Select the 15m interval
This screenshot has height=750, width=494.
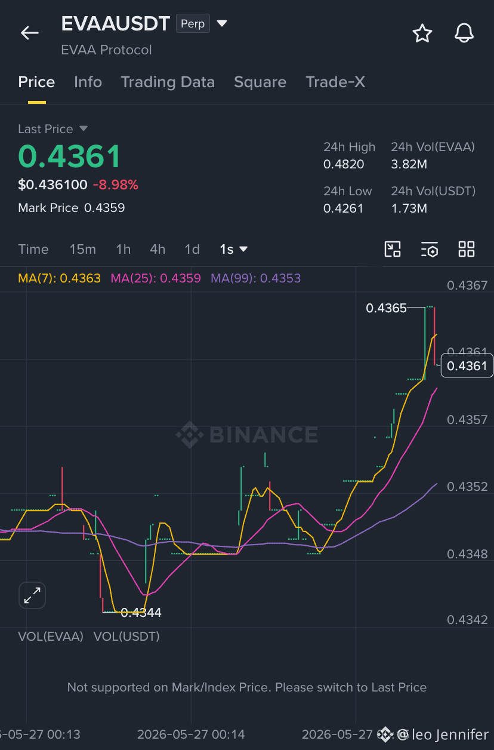click(82, 249)
